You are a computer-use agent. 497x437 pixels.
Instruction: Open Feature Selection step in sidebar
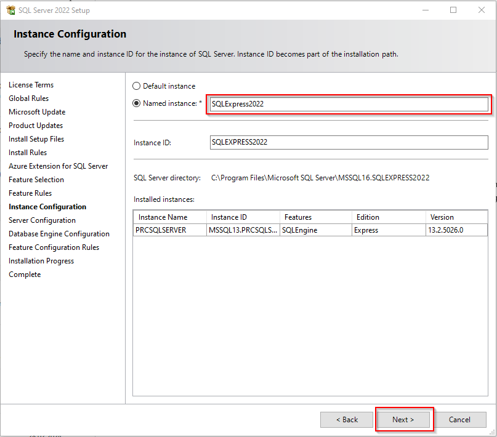[36, 180]
